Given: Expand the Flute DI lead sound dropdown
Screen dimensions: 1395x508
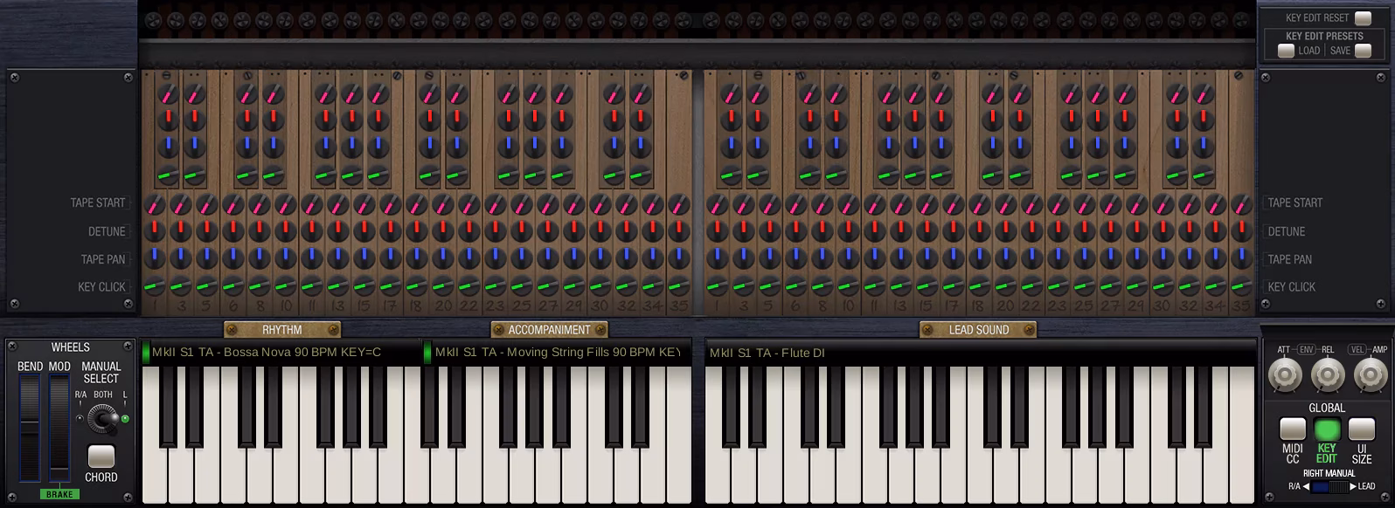Looking at the screenshot, I should (980, 353).
